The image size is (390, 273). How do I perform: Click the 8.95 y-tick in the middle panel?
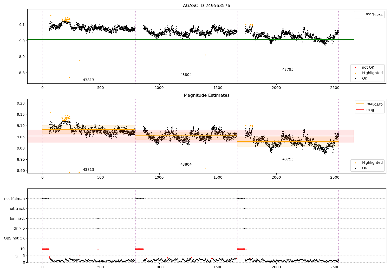pos(20,160)
